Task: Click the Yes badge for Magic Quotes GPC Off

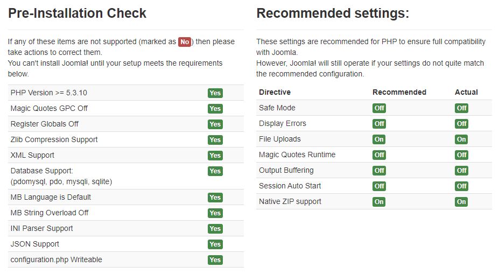Action: tap(215, 109)
